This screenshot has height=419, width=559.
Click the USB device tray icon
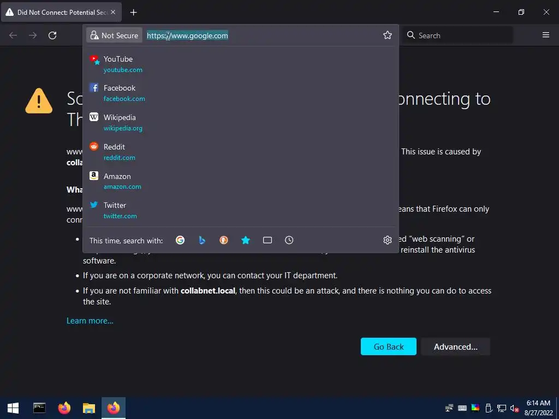[489, 408]
